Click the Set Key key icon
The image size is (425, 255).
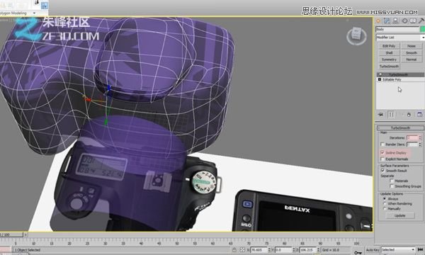coord(358,252)
